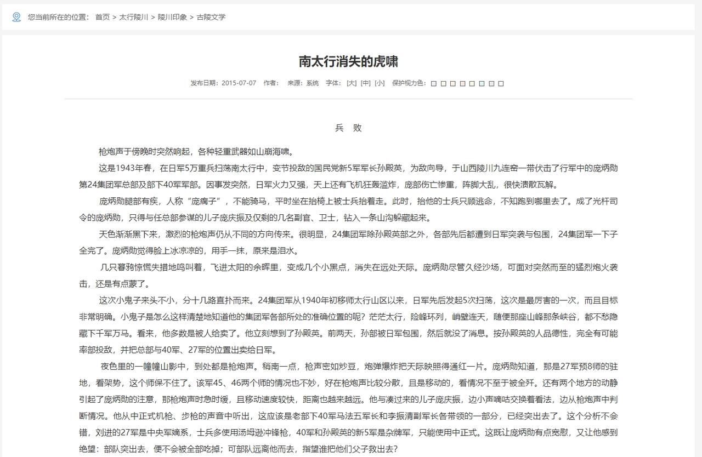The image size is (702, 457).
Task: Click the source label 来源：系统
Action: (303, 83)
